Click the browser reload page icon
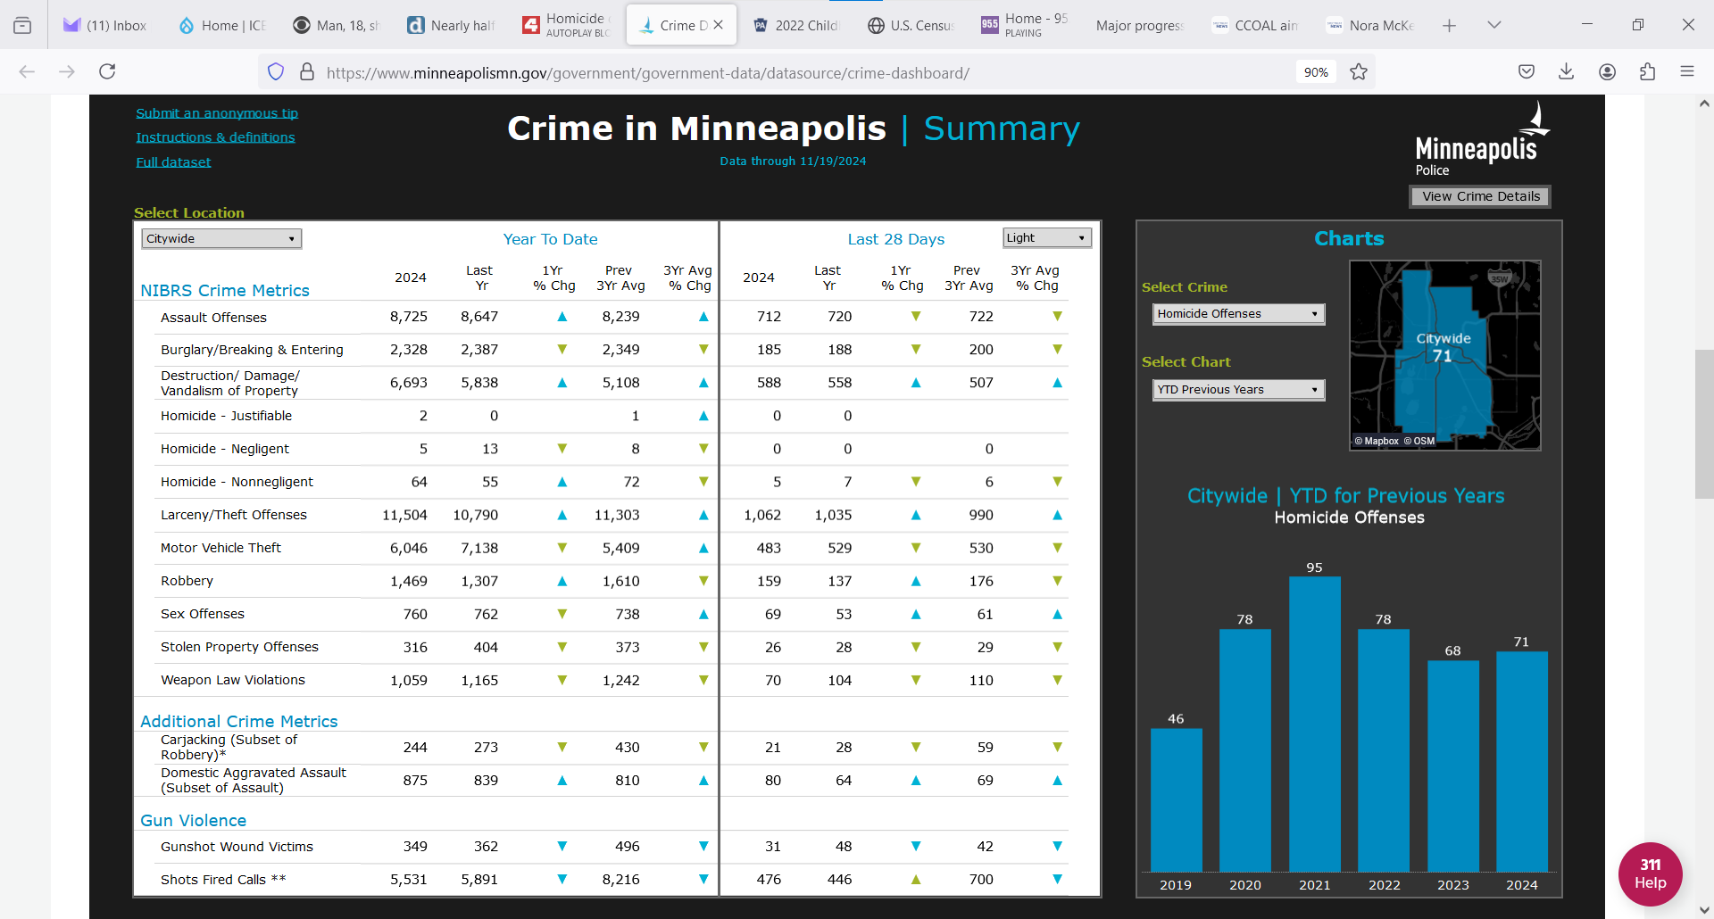The image size is (1714, 919). pyautogui.click(x=107, y=71)
